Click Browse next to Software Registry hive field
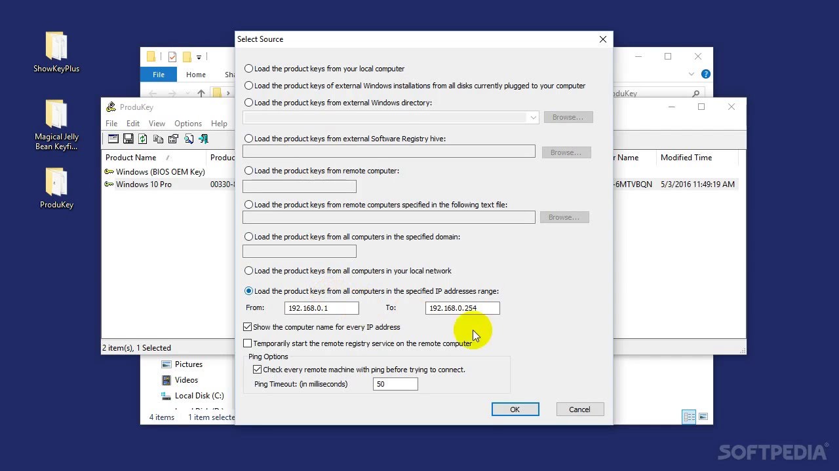 click(566, 152)
